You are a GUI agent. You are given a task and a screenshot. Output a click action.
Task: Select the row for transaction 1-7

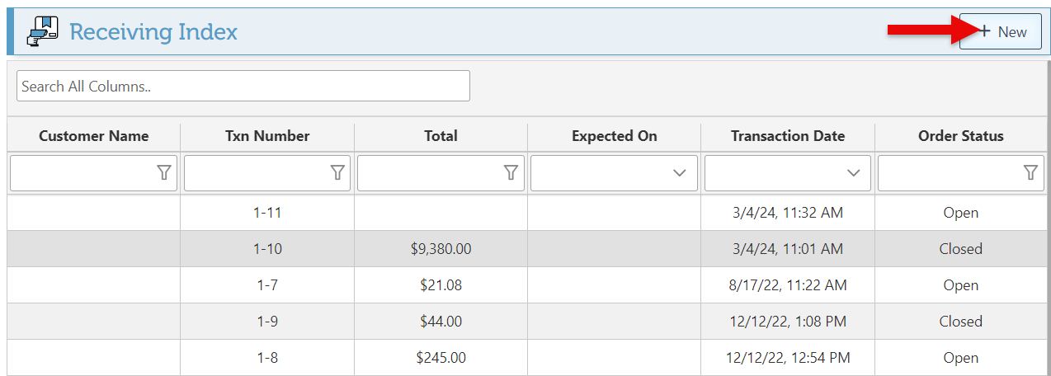pos(267,285)
